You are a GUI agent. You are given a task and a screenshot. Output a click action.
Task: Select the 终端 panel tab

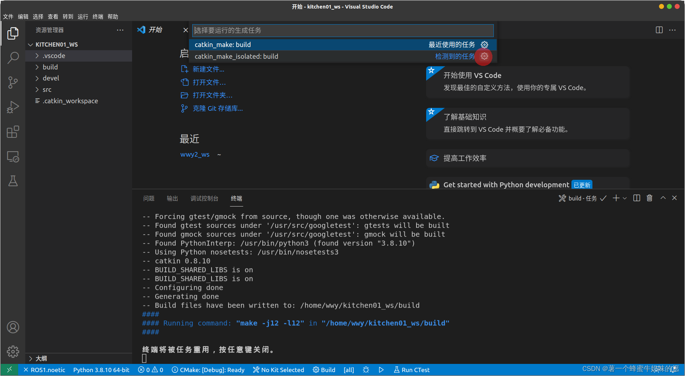coord(236,198)
